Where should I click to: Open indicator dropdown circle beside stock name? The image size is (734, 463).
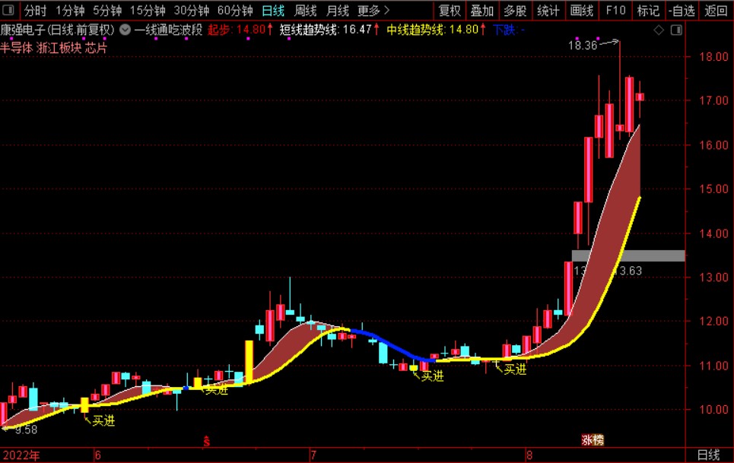[125, 30]
